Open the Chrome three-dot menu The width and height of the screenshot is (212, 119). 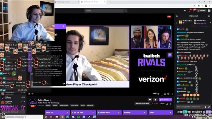[x=210, y=6]
